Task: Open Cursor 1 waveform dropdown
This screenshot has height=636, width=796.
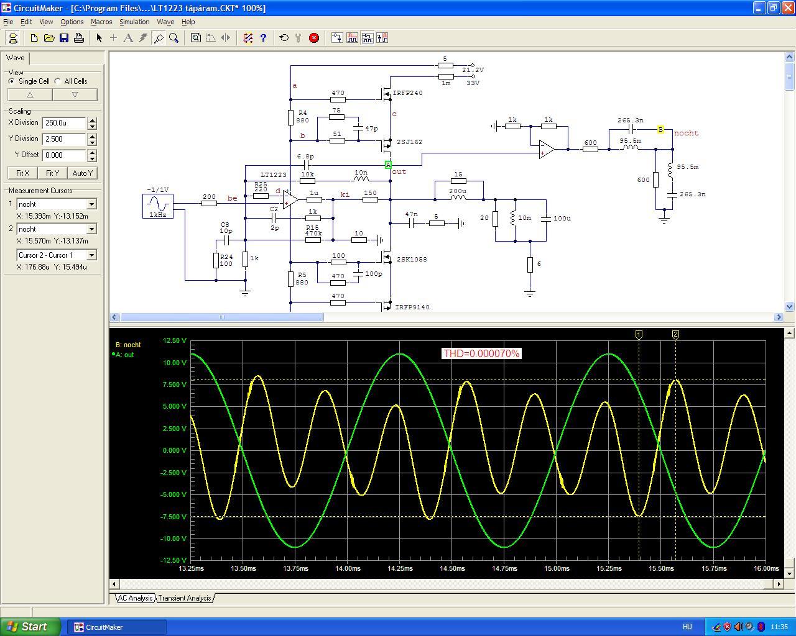Action: tap(91, 204)
